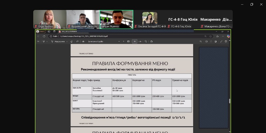
Task: Click the Save icon in PDF toolbar
Action: (x=211, y=41)
